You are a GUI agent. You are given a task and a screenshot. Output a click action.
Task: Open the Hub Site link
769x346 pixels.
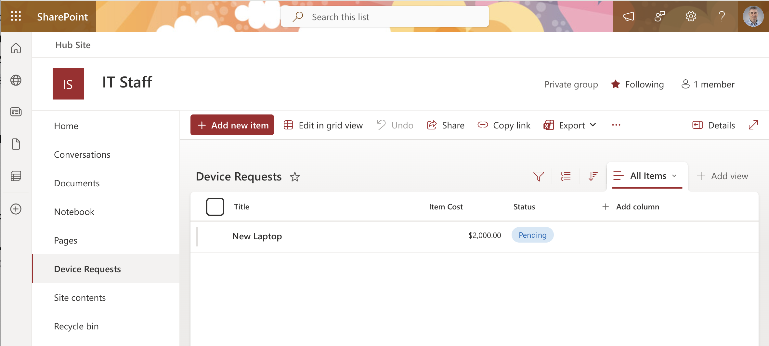[73, 45]
